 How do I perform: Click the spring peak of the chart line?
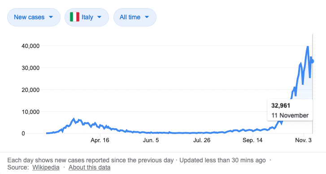point(74,119)
